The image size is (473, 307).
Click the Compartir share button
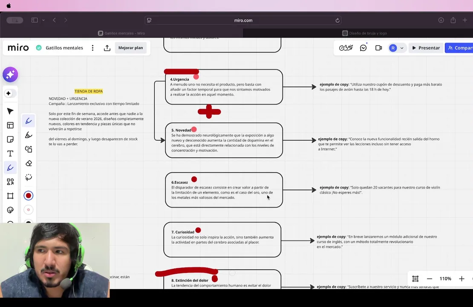coord(459,48)
